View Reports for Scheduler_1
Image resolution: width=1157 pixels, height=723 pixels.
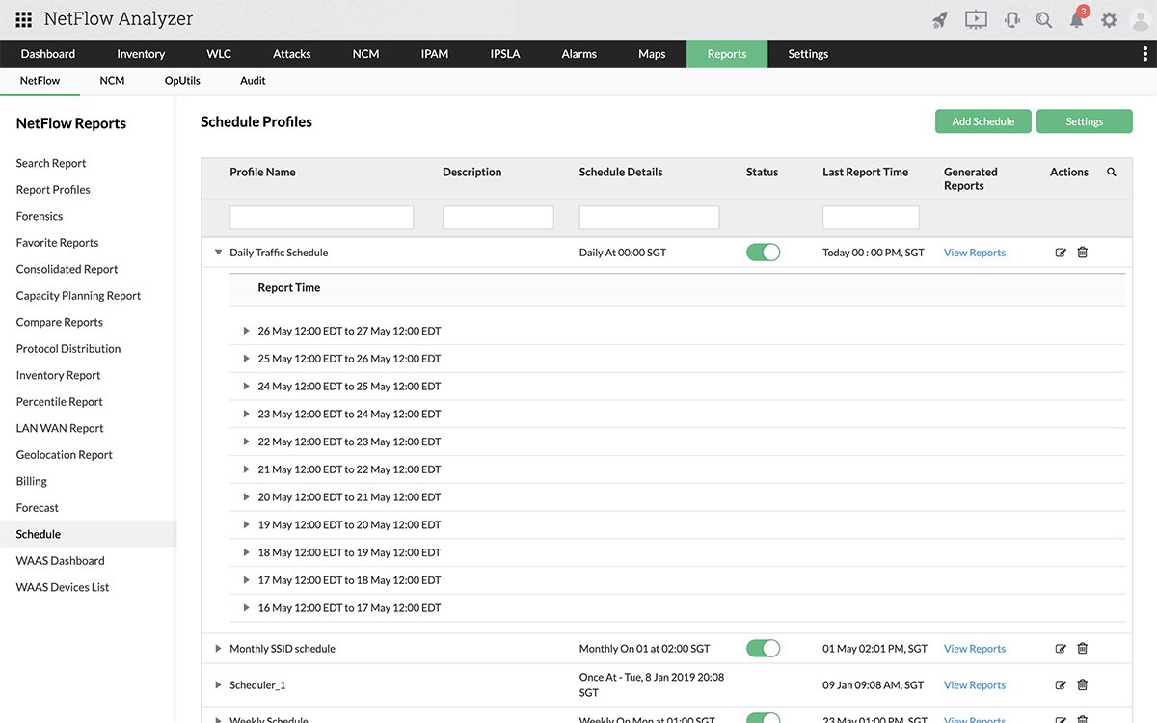(975, 685)
